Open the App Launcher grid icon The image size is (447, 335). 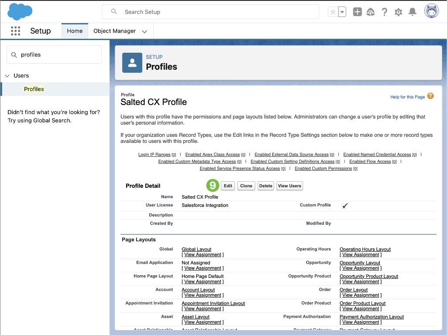pyautogui.click(x=16, y=31)
